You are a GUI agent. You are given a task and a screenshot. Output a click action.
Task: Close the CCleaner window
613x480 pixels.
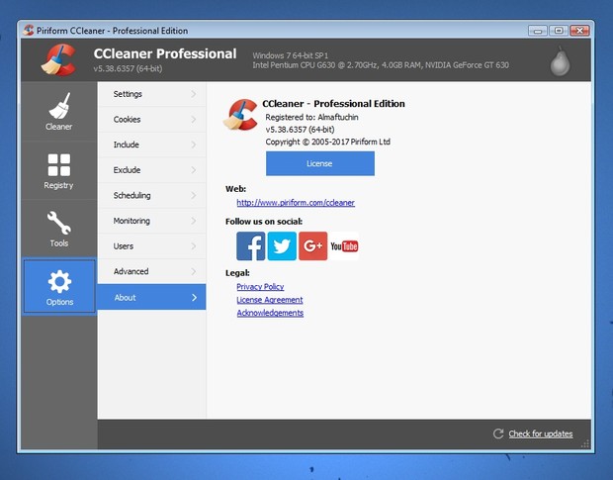(579, 31)
